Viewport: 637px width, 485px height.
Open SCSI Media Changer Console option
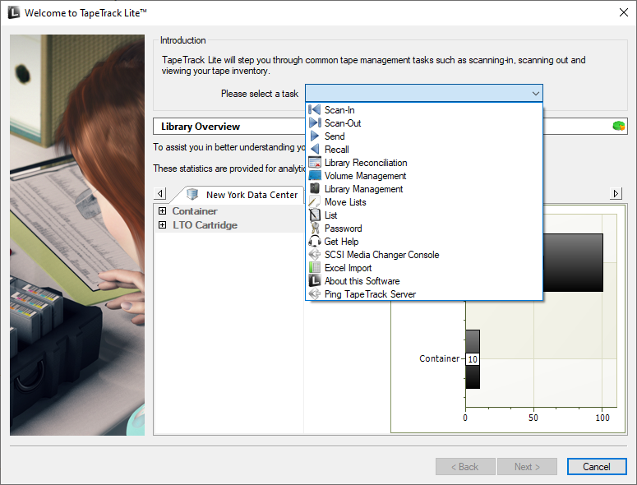(424, 254)
